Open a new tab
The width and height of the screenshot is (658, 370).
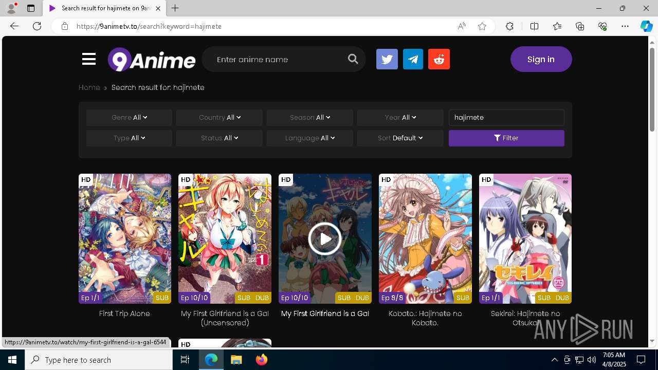175,8
